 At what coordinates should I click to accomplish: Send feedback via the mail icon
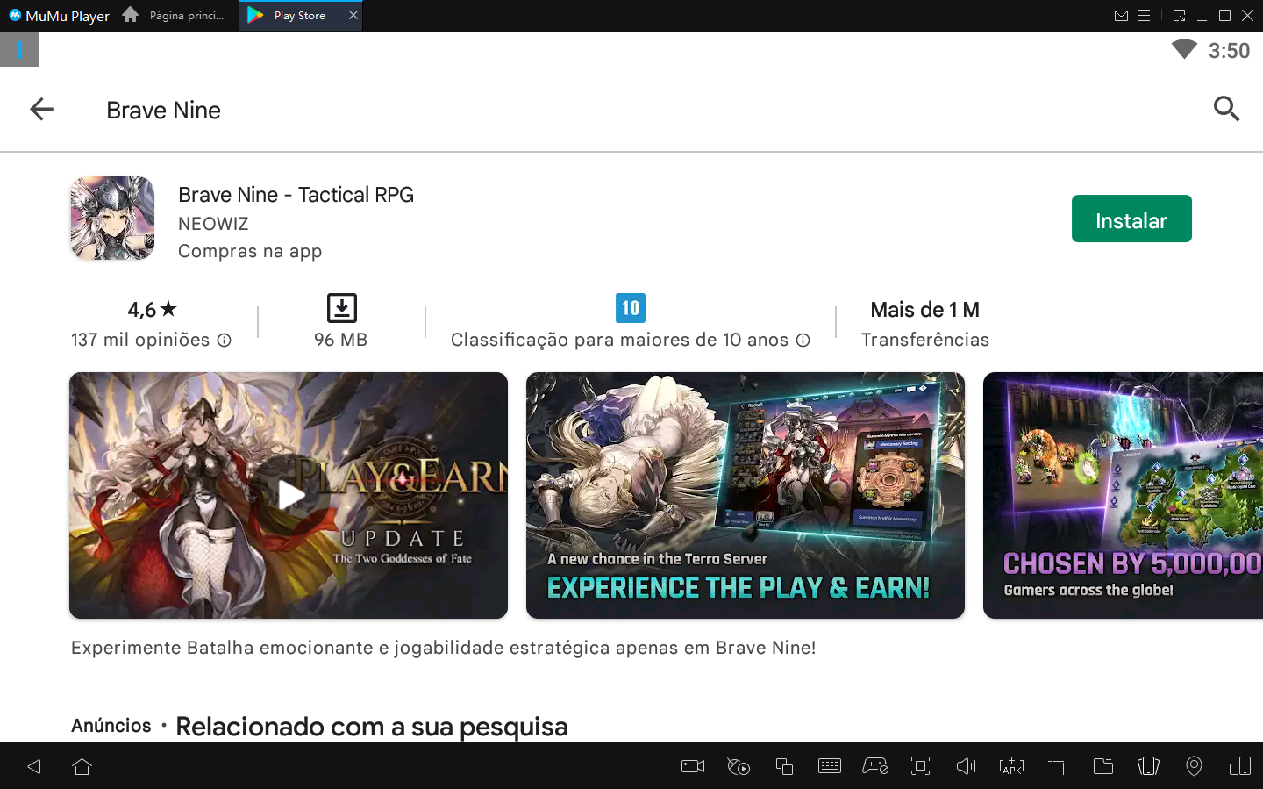(1122, 15)
